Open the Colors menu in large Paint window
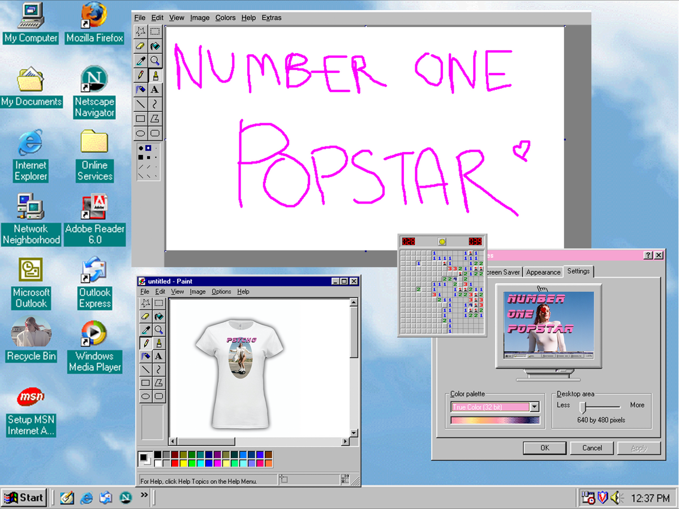The image size is (679, 509). click(x=225, y=18)
